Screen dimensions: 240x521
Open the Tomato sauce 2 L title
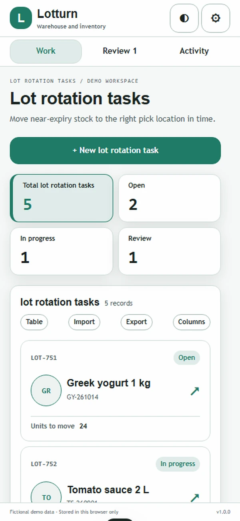point(108,490)
